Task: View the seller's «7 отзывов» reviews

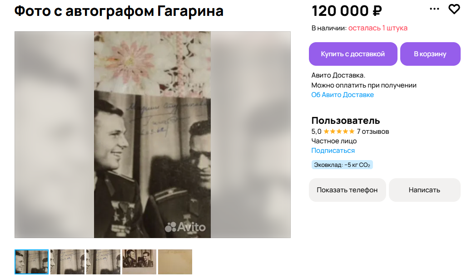Action: pos(373,132)
